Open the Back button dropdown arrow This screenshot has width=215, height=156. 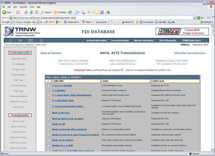click(13, 12)
